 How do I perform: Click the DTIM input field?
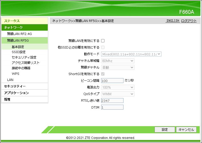coord(112,107)
